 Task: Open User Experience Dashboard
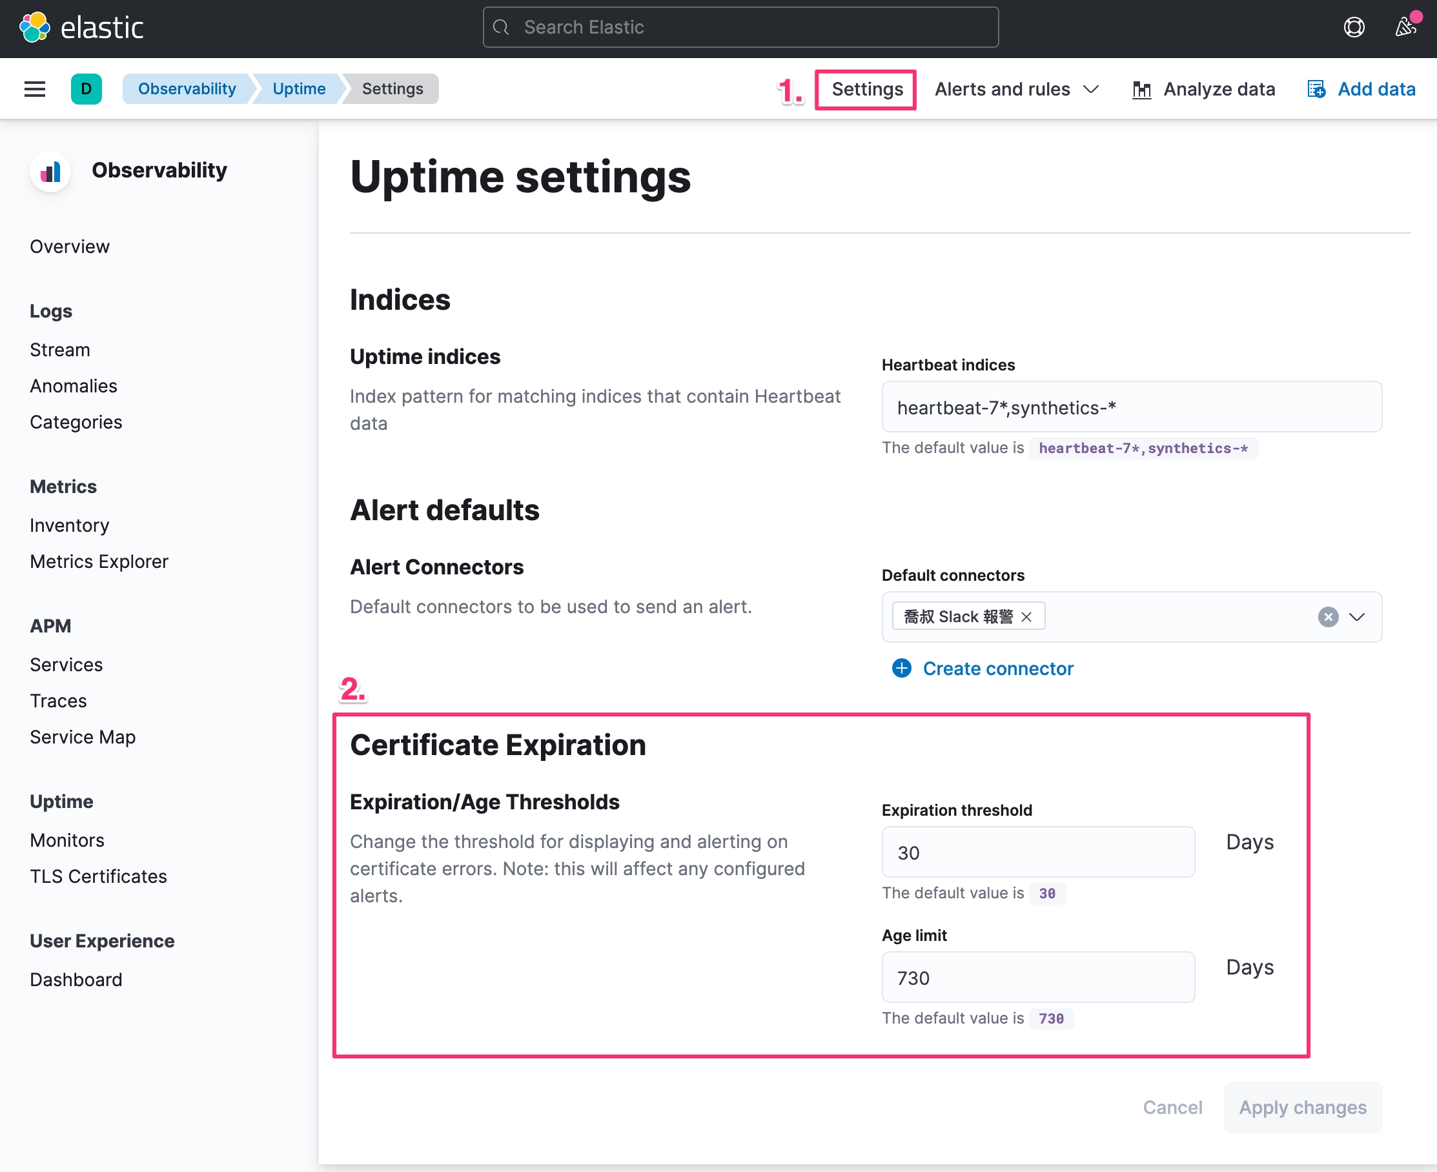(x=76, y=979)
